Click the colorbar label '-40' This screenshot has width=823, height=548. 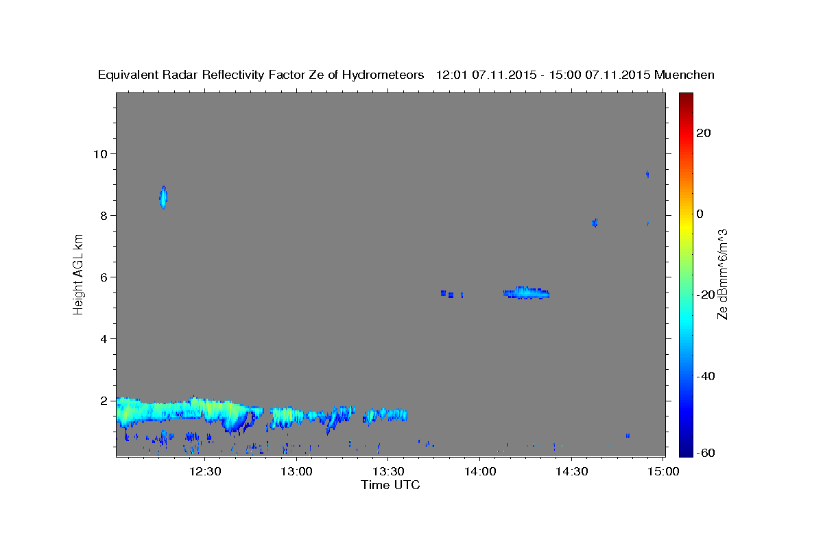coord(706,376)
